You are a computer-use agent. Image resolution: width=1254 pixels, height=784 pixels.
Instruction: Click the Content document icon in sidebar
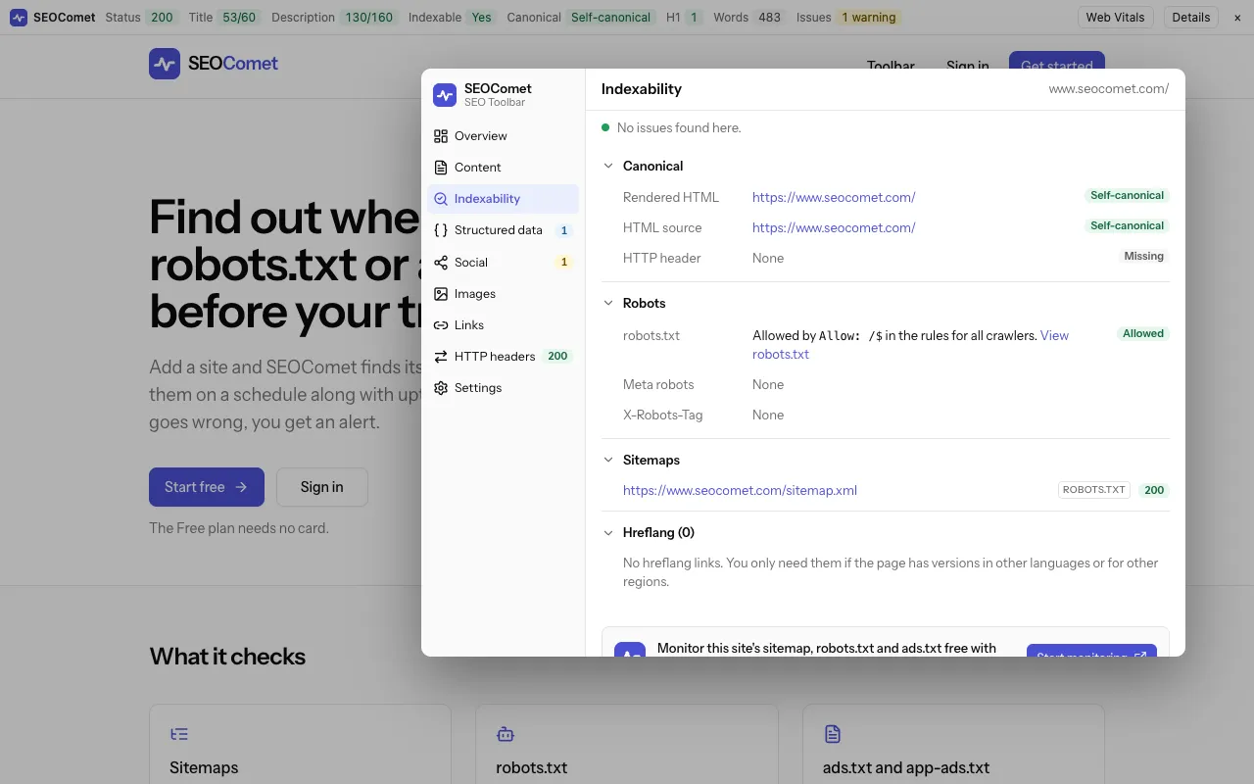[x=441, y=168]
